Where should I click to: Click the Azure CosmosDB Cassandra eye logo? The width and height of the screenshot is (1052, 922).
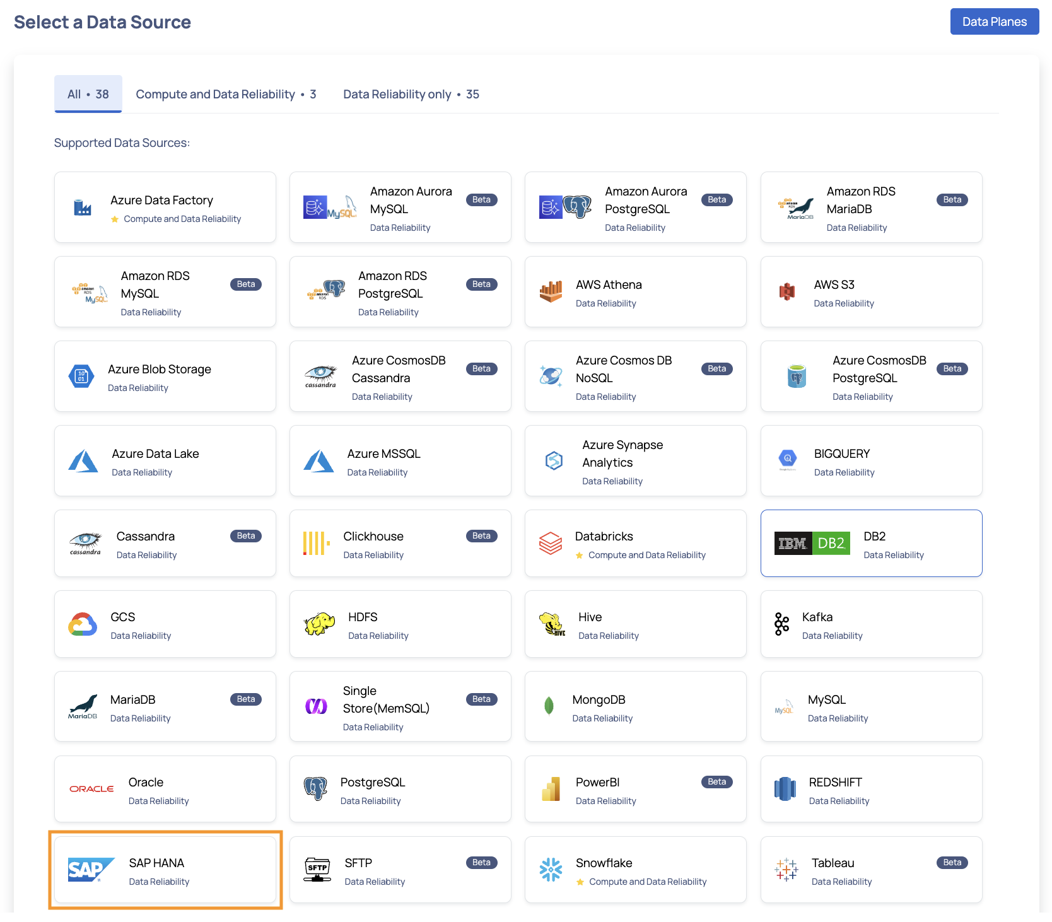click(x=320, y=376)
